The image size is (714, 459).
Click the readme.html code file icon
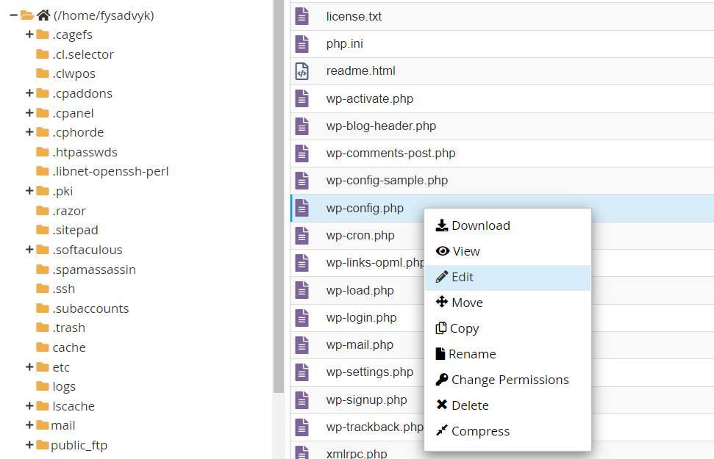point(301,71)
